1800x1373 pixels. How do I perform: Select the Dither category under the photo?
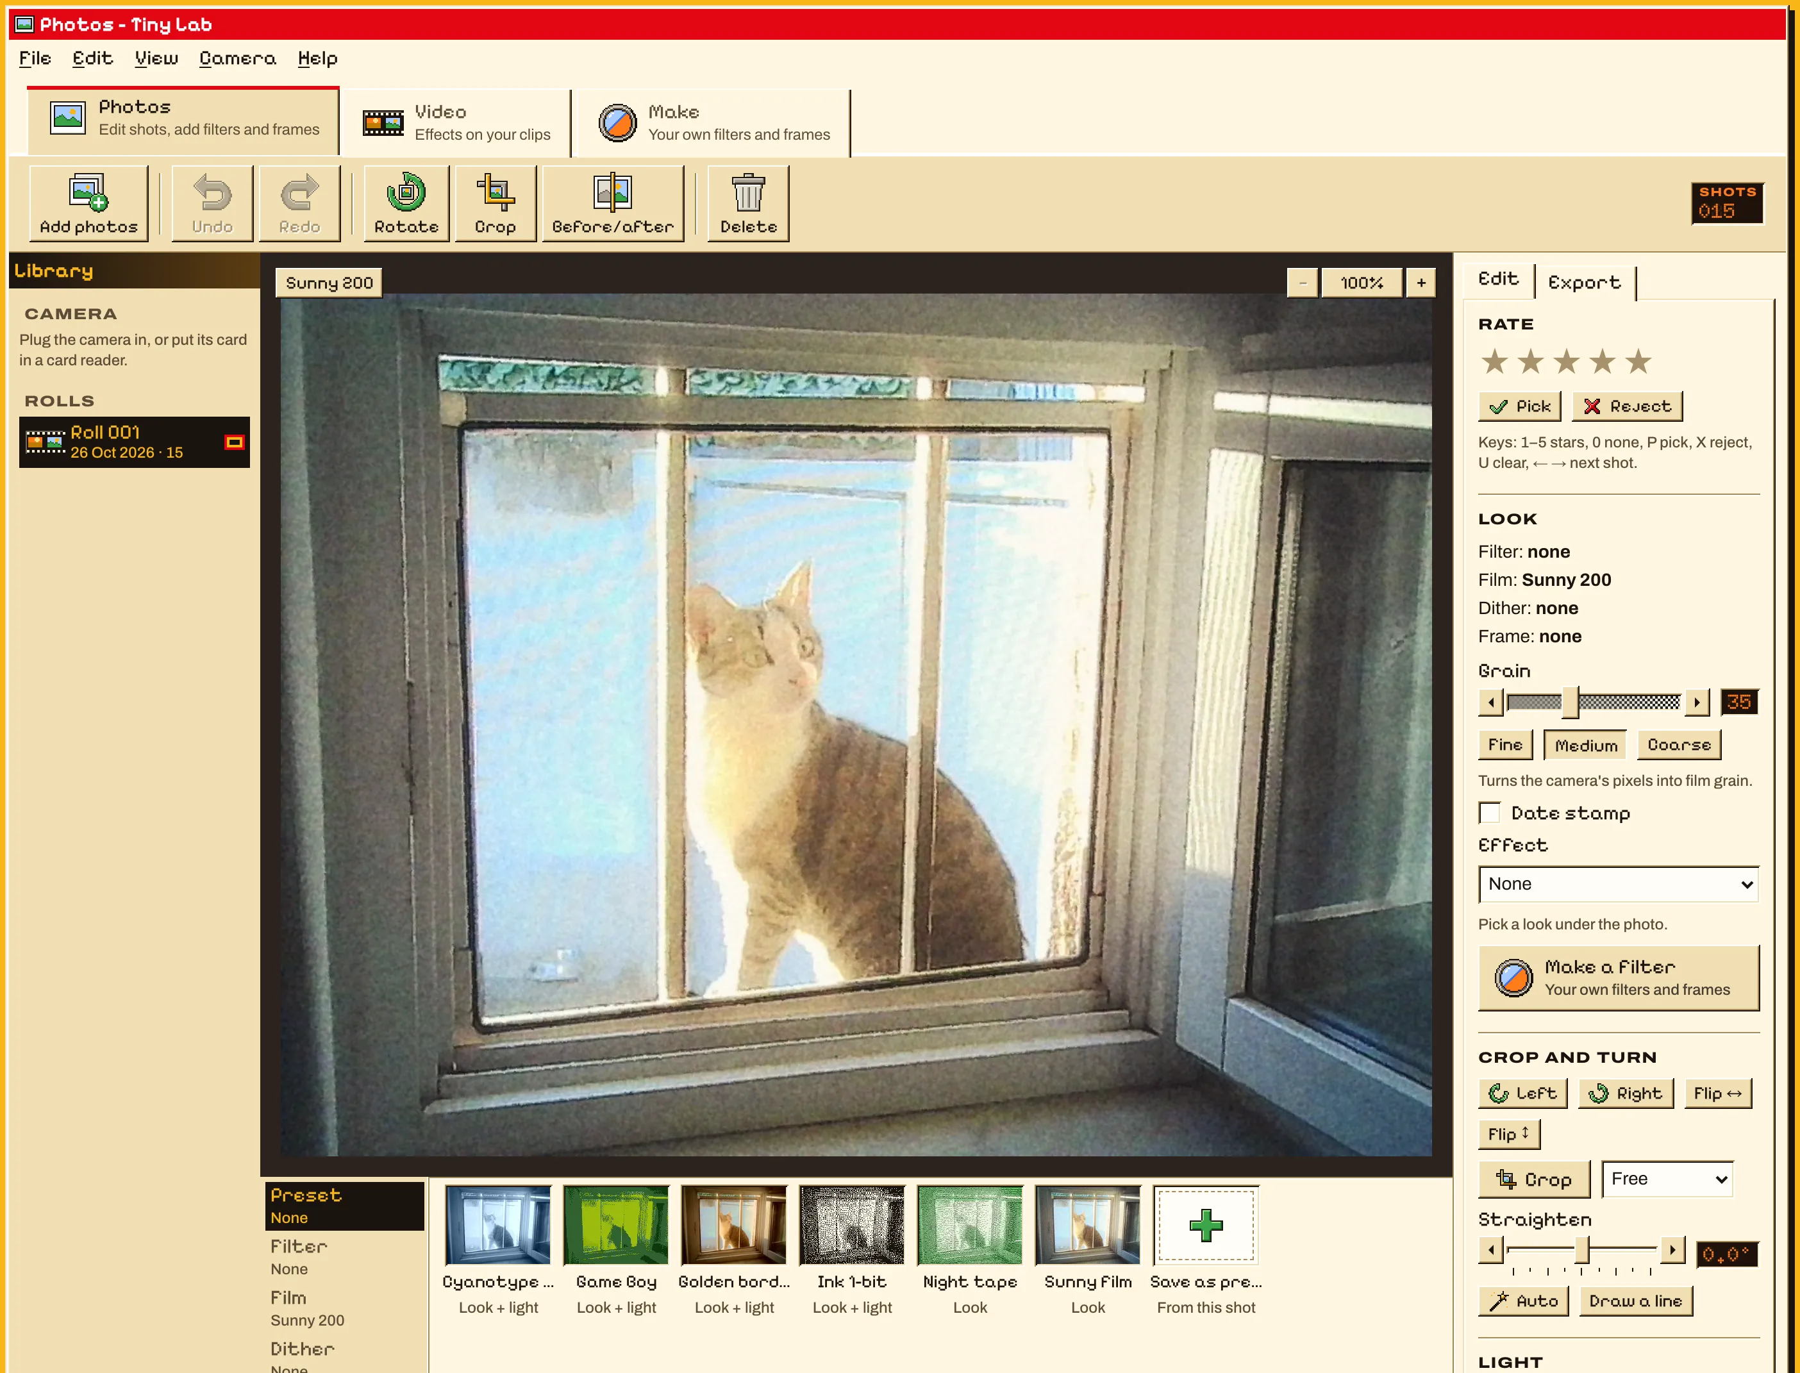344,1354
